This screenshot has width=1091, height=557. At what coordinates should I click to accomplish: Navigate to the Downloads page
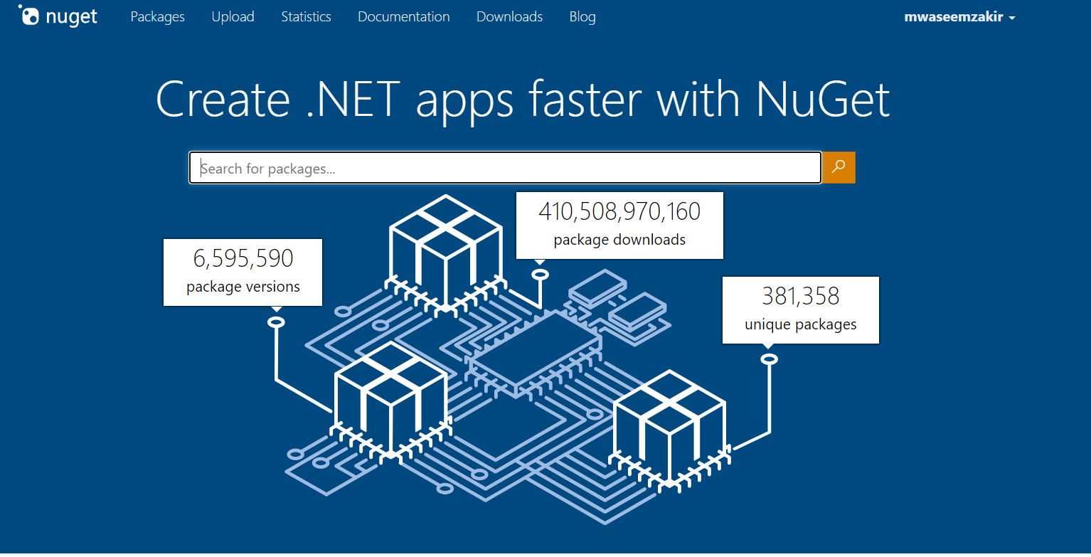(509, 16)
